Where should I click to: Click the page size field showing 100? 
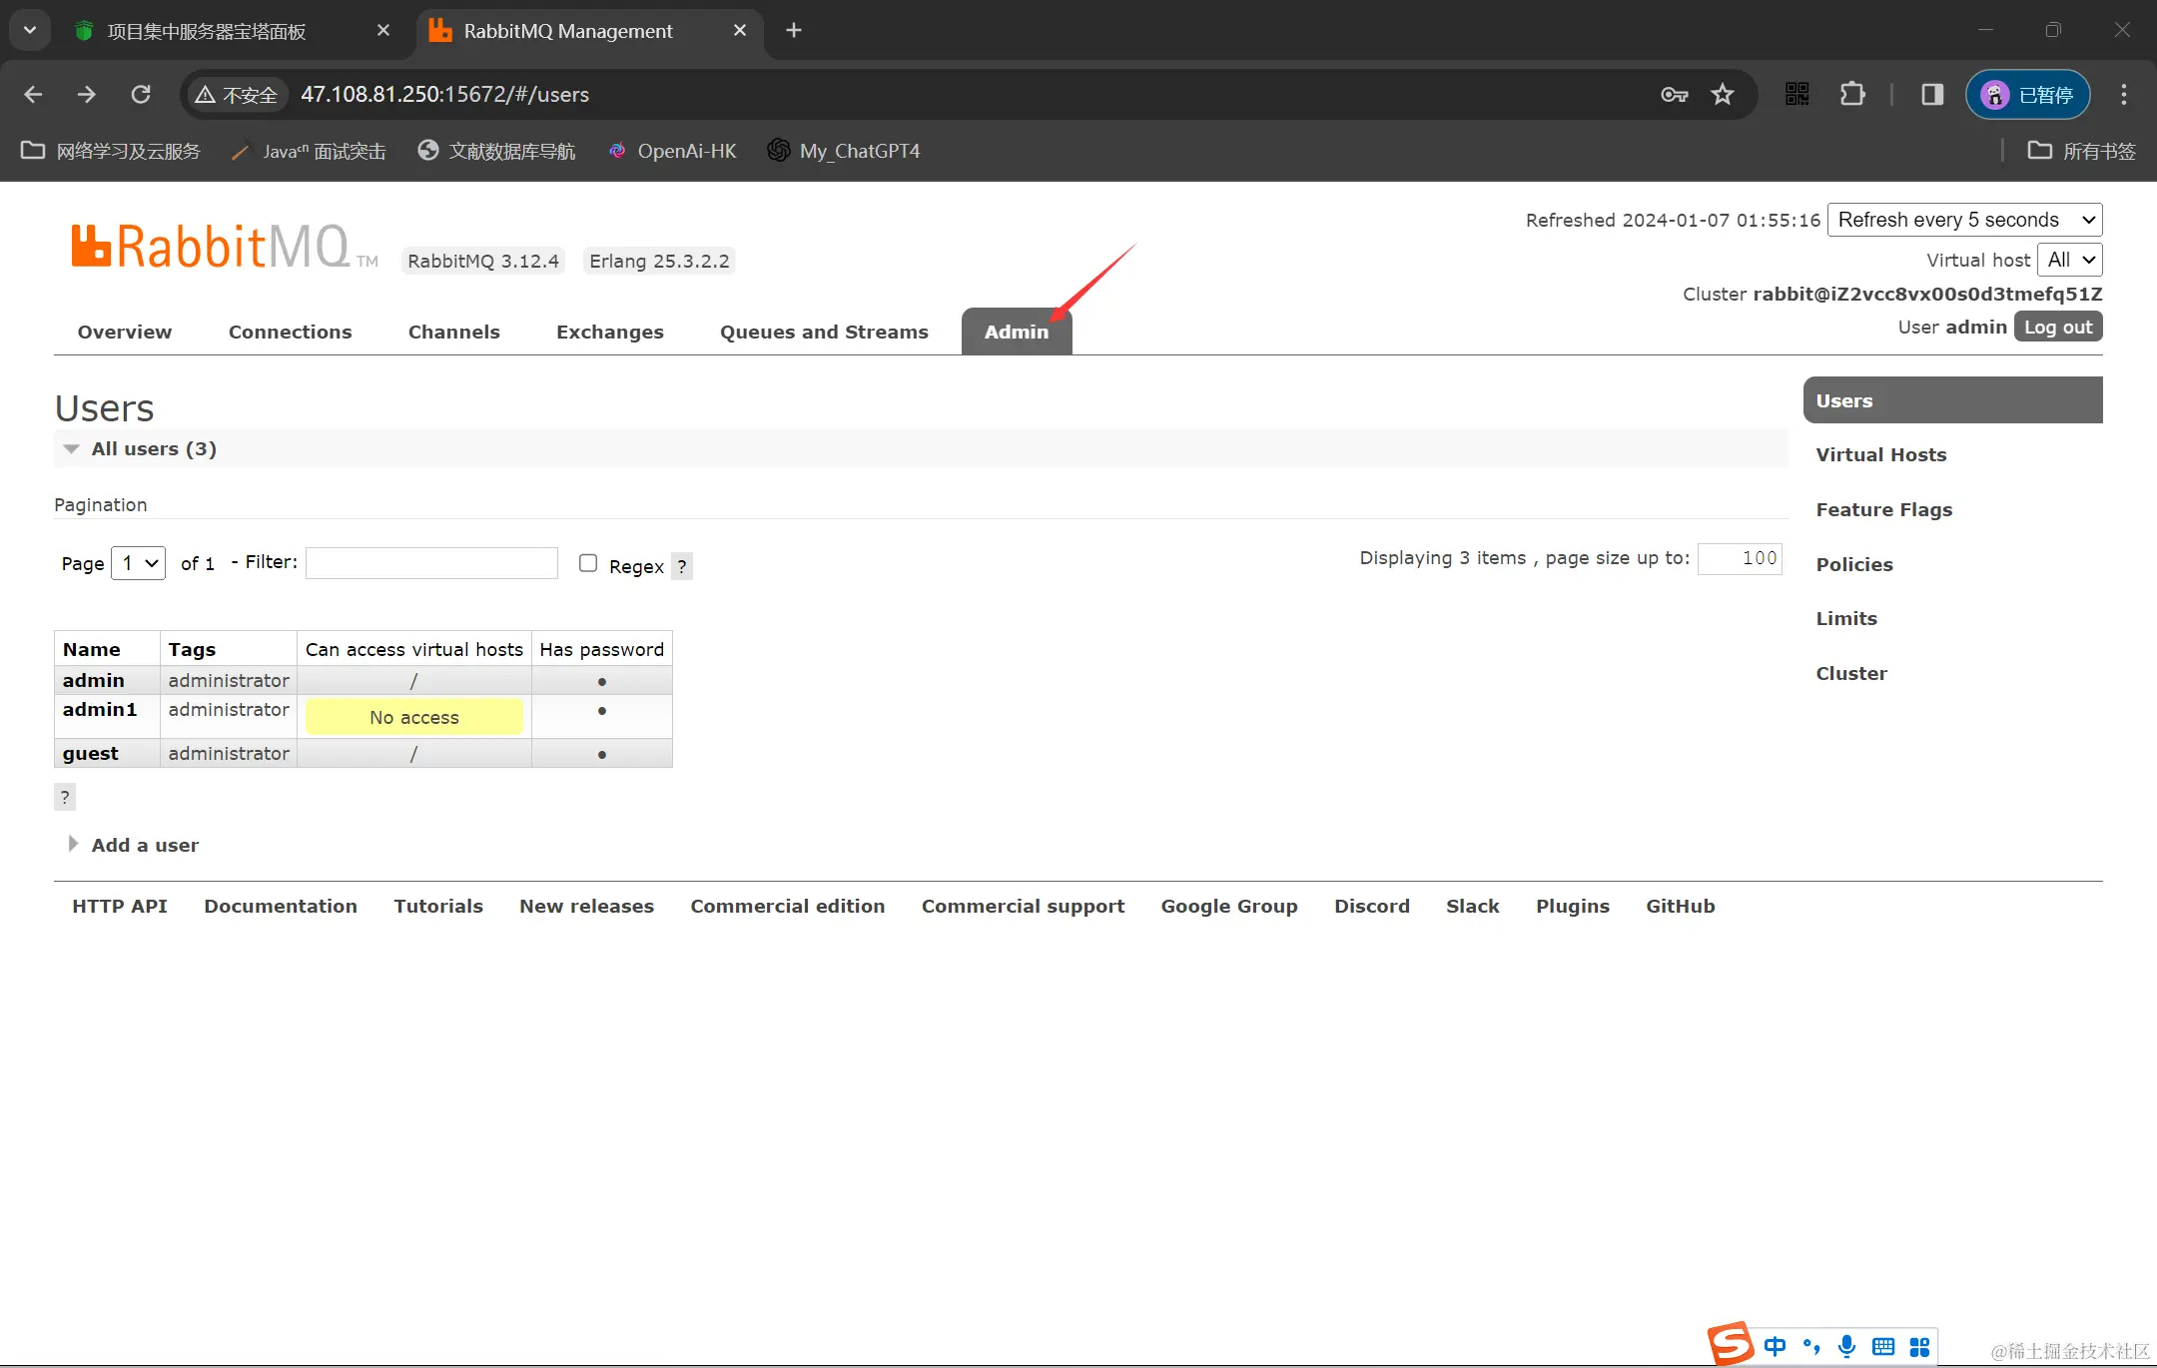coord(1740,558)
